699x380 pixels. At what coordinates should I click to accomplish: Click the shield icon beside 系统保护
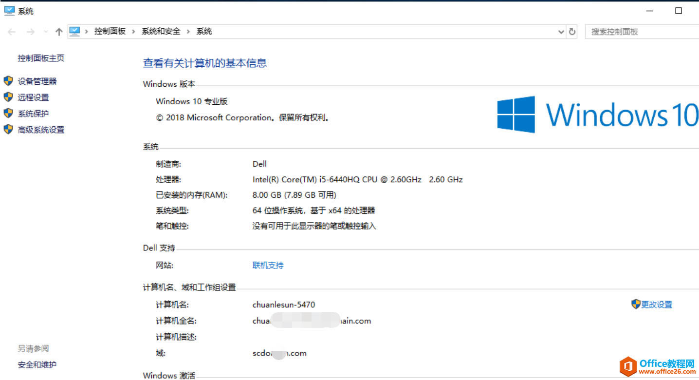click(8, 113)
